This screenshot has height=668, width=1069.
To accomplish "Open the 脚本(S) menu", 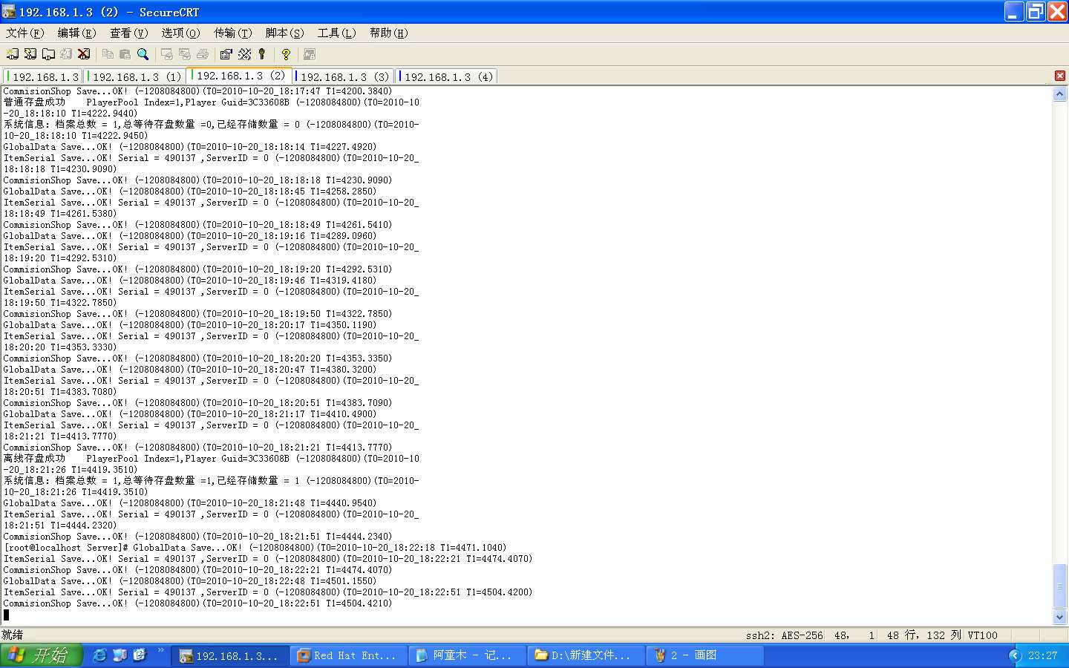I will (284, 33).
